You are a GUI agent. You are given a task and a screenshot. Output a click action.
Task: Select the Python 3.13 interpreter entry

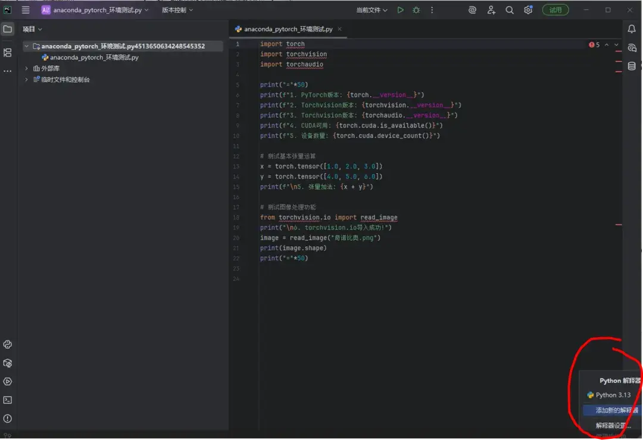610,395
